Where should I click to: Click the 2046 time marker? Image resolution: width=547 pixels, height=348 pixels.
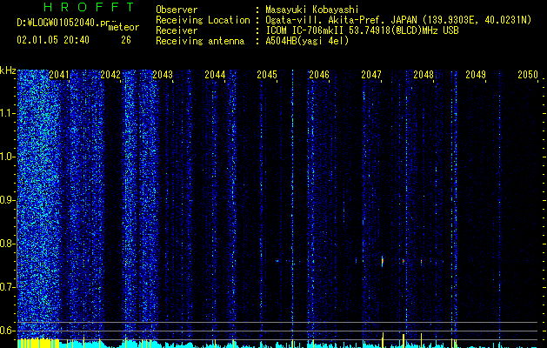tap(319, 75)
